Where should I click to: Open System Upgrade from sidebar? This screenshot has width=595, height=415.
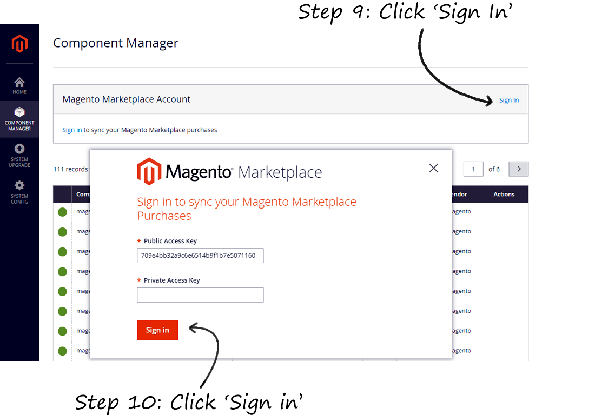19,156
